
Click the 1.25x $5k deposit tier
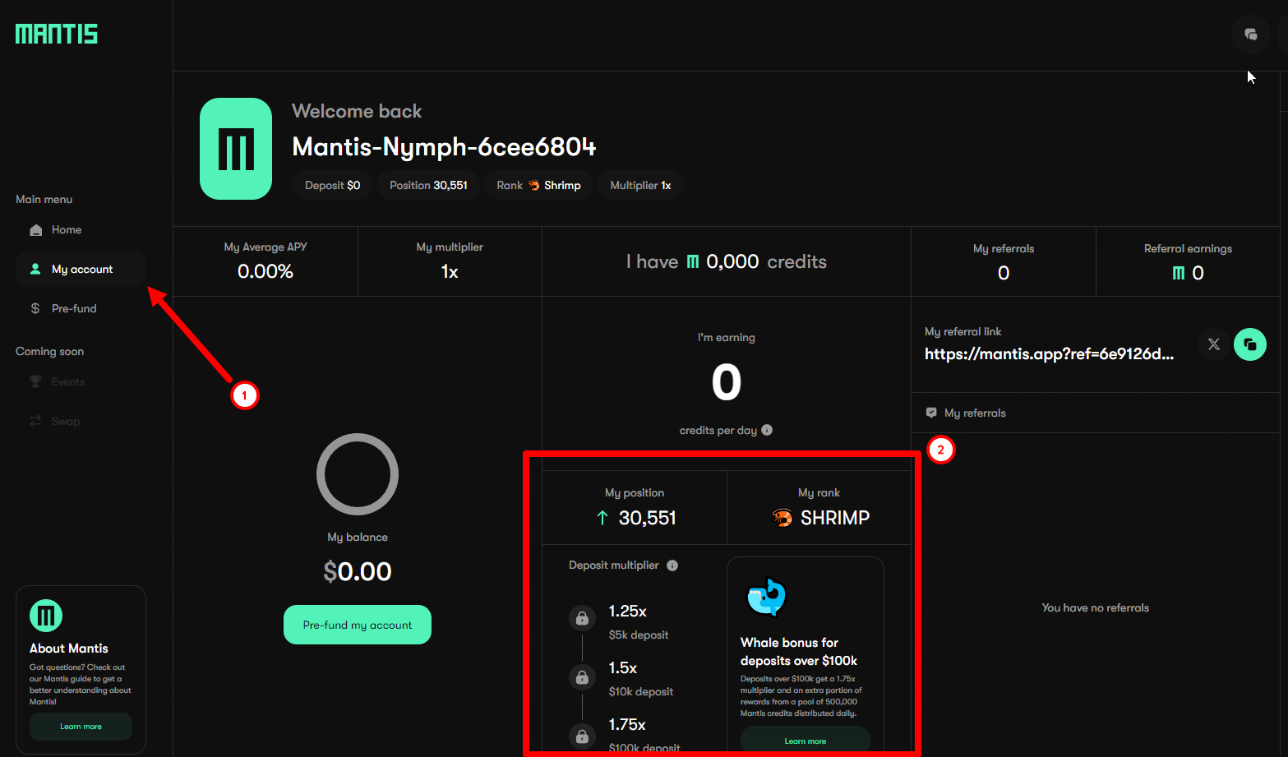click(x=639, y=622)
